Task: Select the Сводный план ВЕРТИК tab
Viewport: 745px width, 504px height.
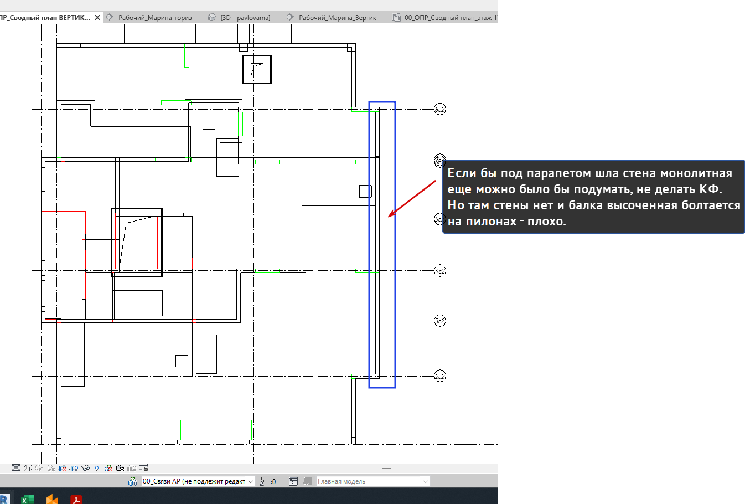Action: (x=45, y=17)
